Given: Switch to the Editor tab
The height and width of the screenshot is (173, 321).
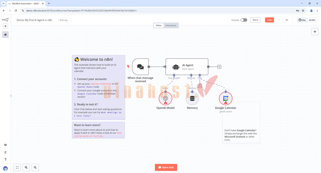Looking at the screenshot, I should (158, 25).
